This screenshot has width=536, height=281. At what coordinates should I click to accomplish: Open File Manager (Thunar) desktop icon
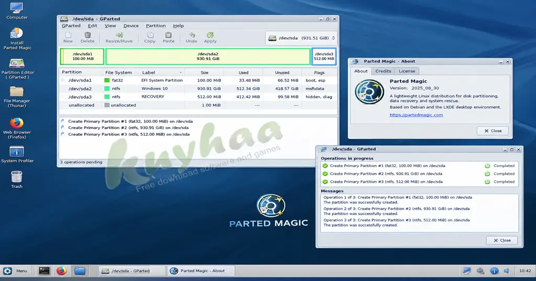[17, 97]
